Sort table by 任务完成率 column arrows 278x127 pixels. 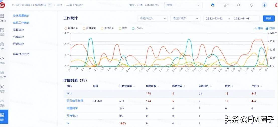[x=134, y=86]
